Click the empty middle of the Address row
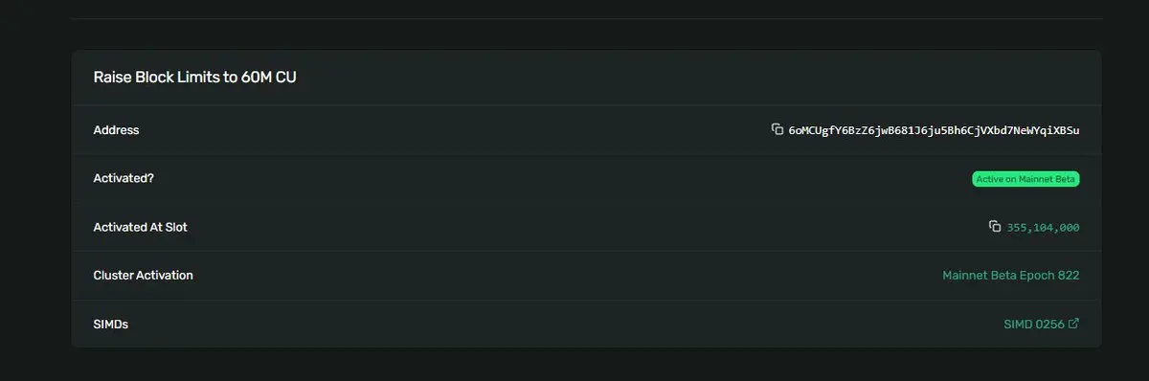Screen dimensions: 1149x381 pos(455,130)
